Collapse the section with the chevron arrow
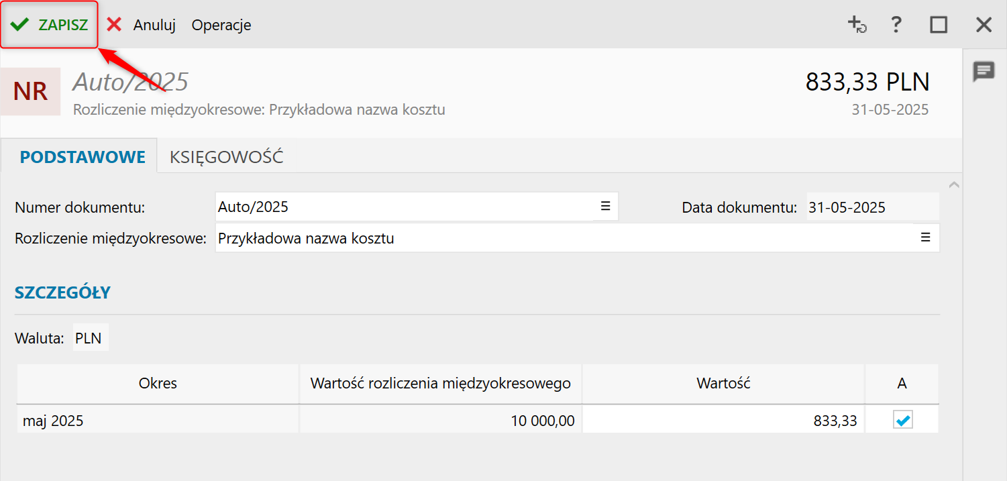 [x=954, y=184]
